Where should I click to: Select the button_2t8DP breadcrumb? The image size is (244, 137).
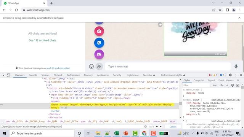[x=160, y=121]
